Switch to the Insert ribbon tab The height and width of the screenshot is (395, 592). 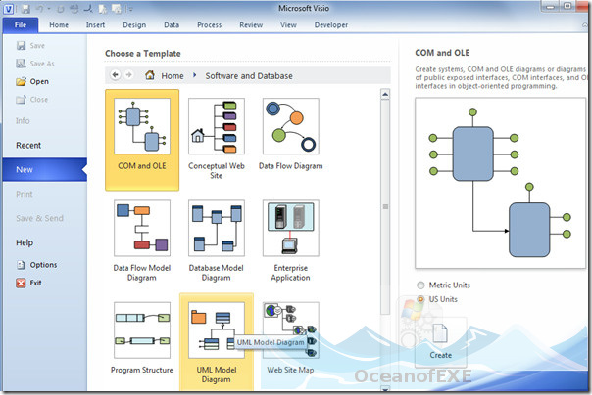[x=95, y=25]
